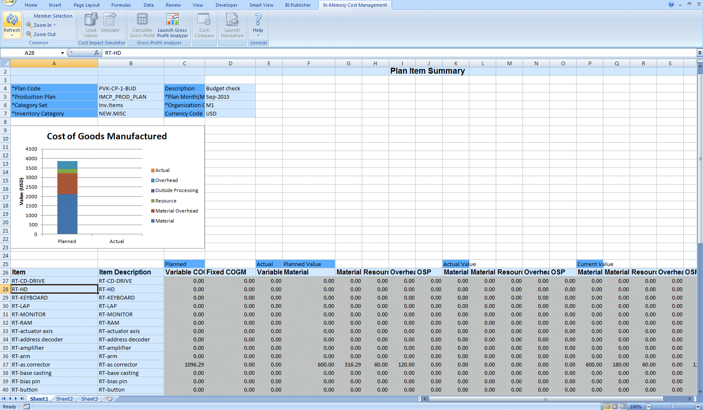Viewport: 703px width, 410px height.
Task: Click the macro record icon in status bar
Action: pyautogui.click(x=26, y=407)
